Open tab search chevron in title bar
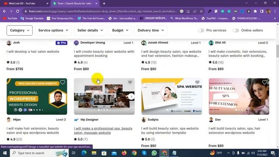 (x=246, y=3)
